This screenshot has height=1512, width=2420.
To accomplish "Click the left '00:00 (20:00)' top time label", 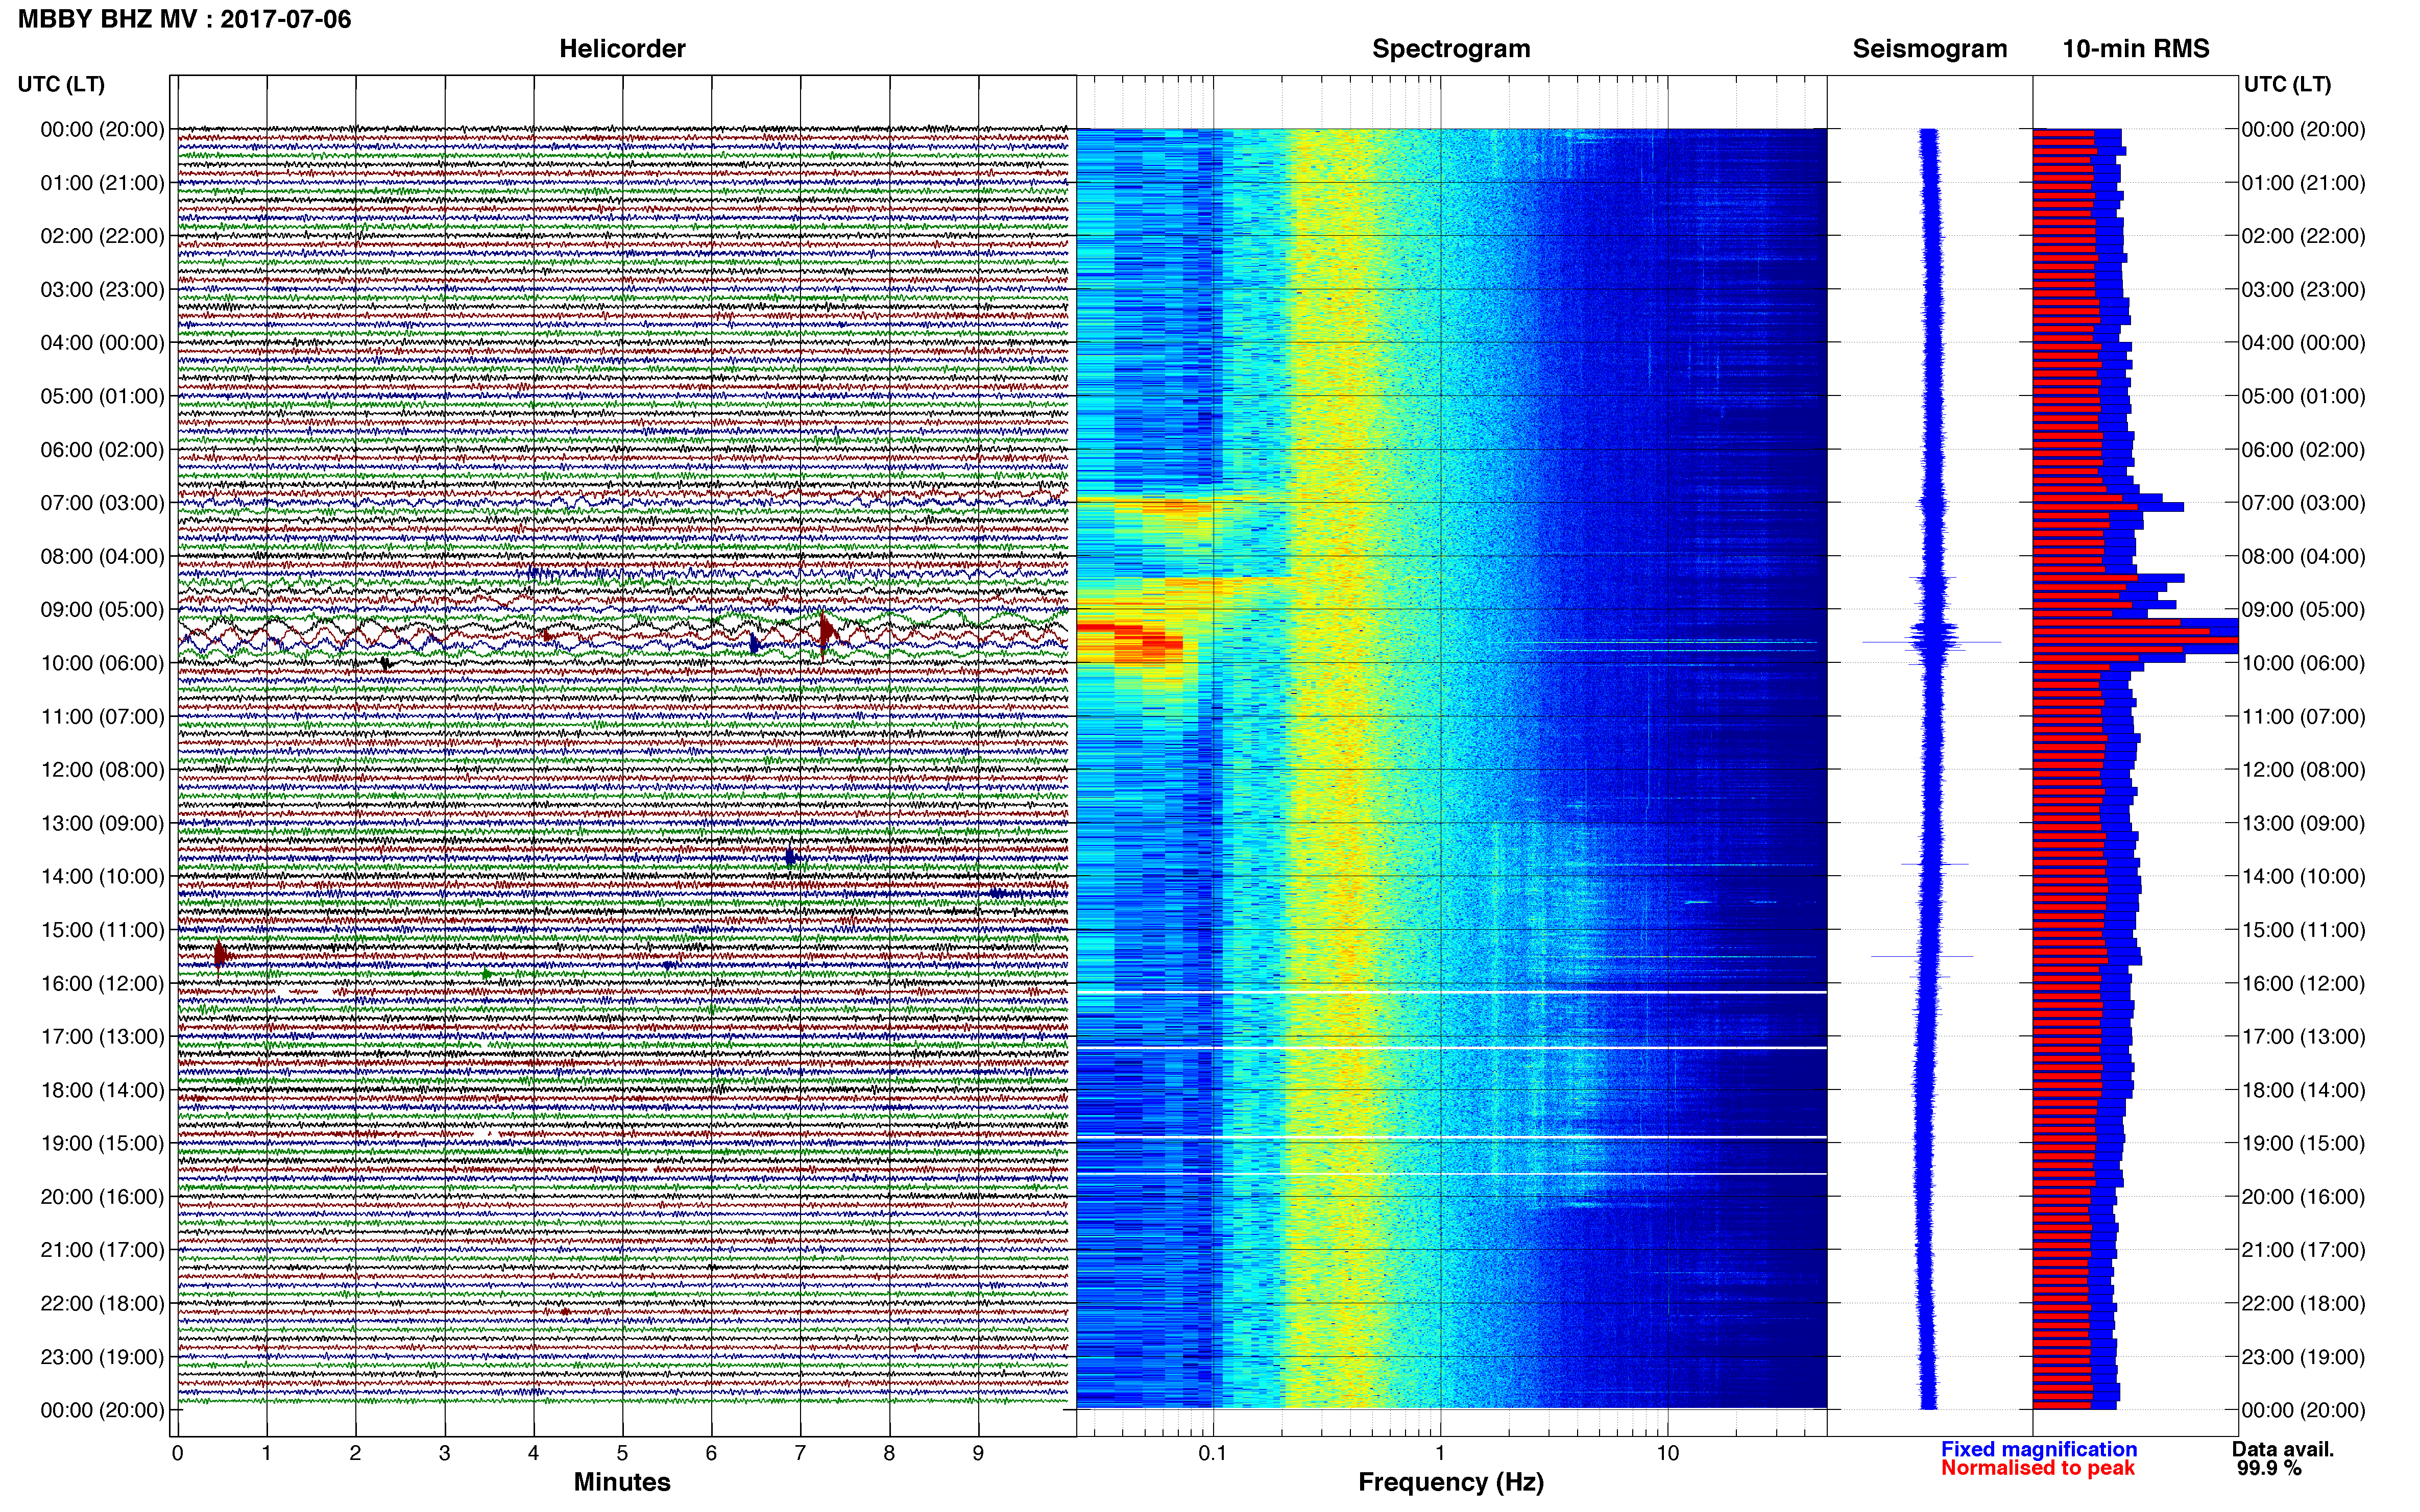I will coord(102,129).
